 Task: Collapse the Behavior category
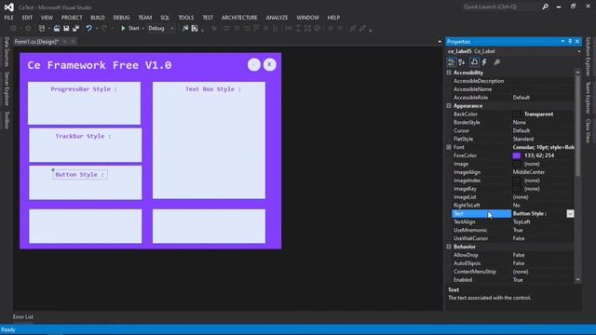coord(449,247)
